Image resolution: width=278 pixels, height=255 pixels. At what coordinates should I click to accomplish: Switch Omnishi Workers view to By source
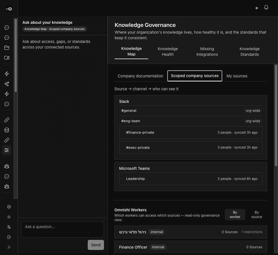pyautogui.click(x=256, y=215)
